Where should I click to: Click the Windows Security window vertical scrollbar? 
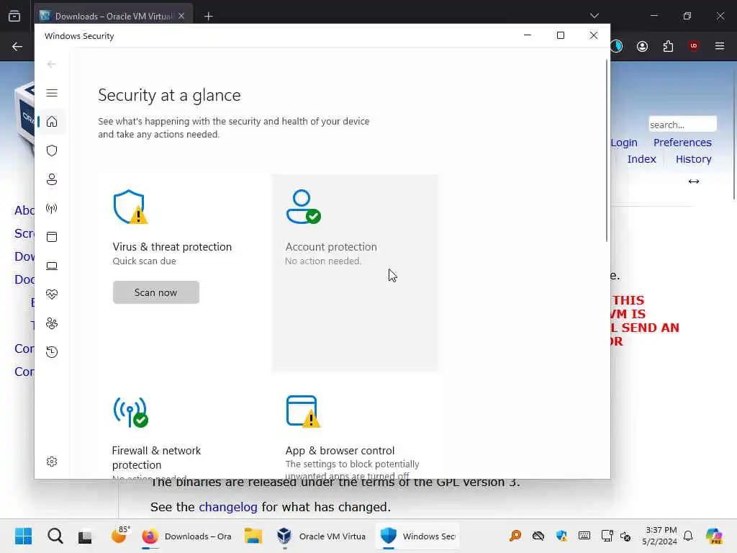coord(606,150)
